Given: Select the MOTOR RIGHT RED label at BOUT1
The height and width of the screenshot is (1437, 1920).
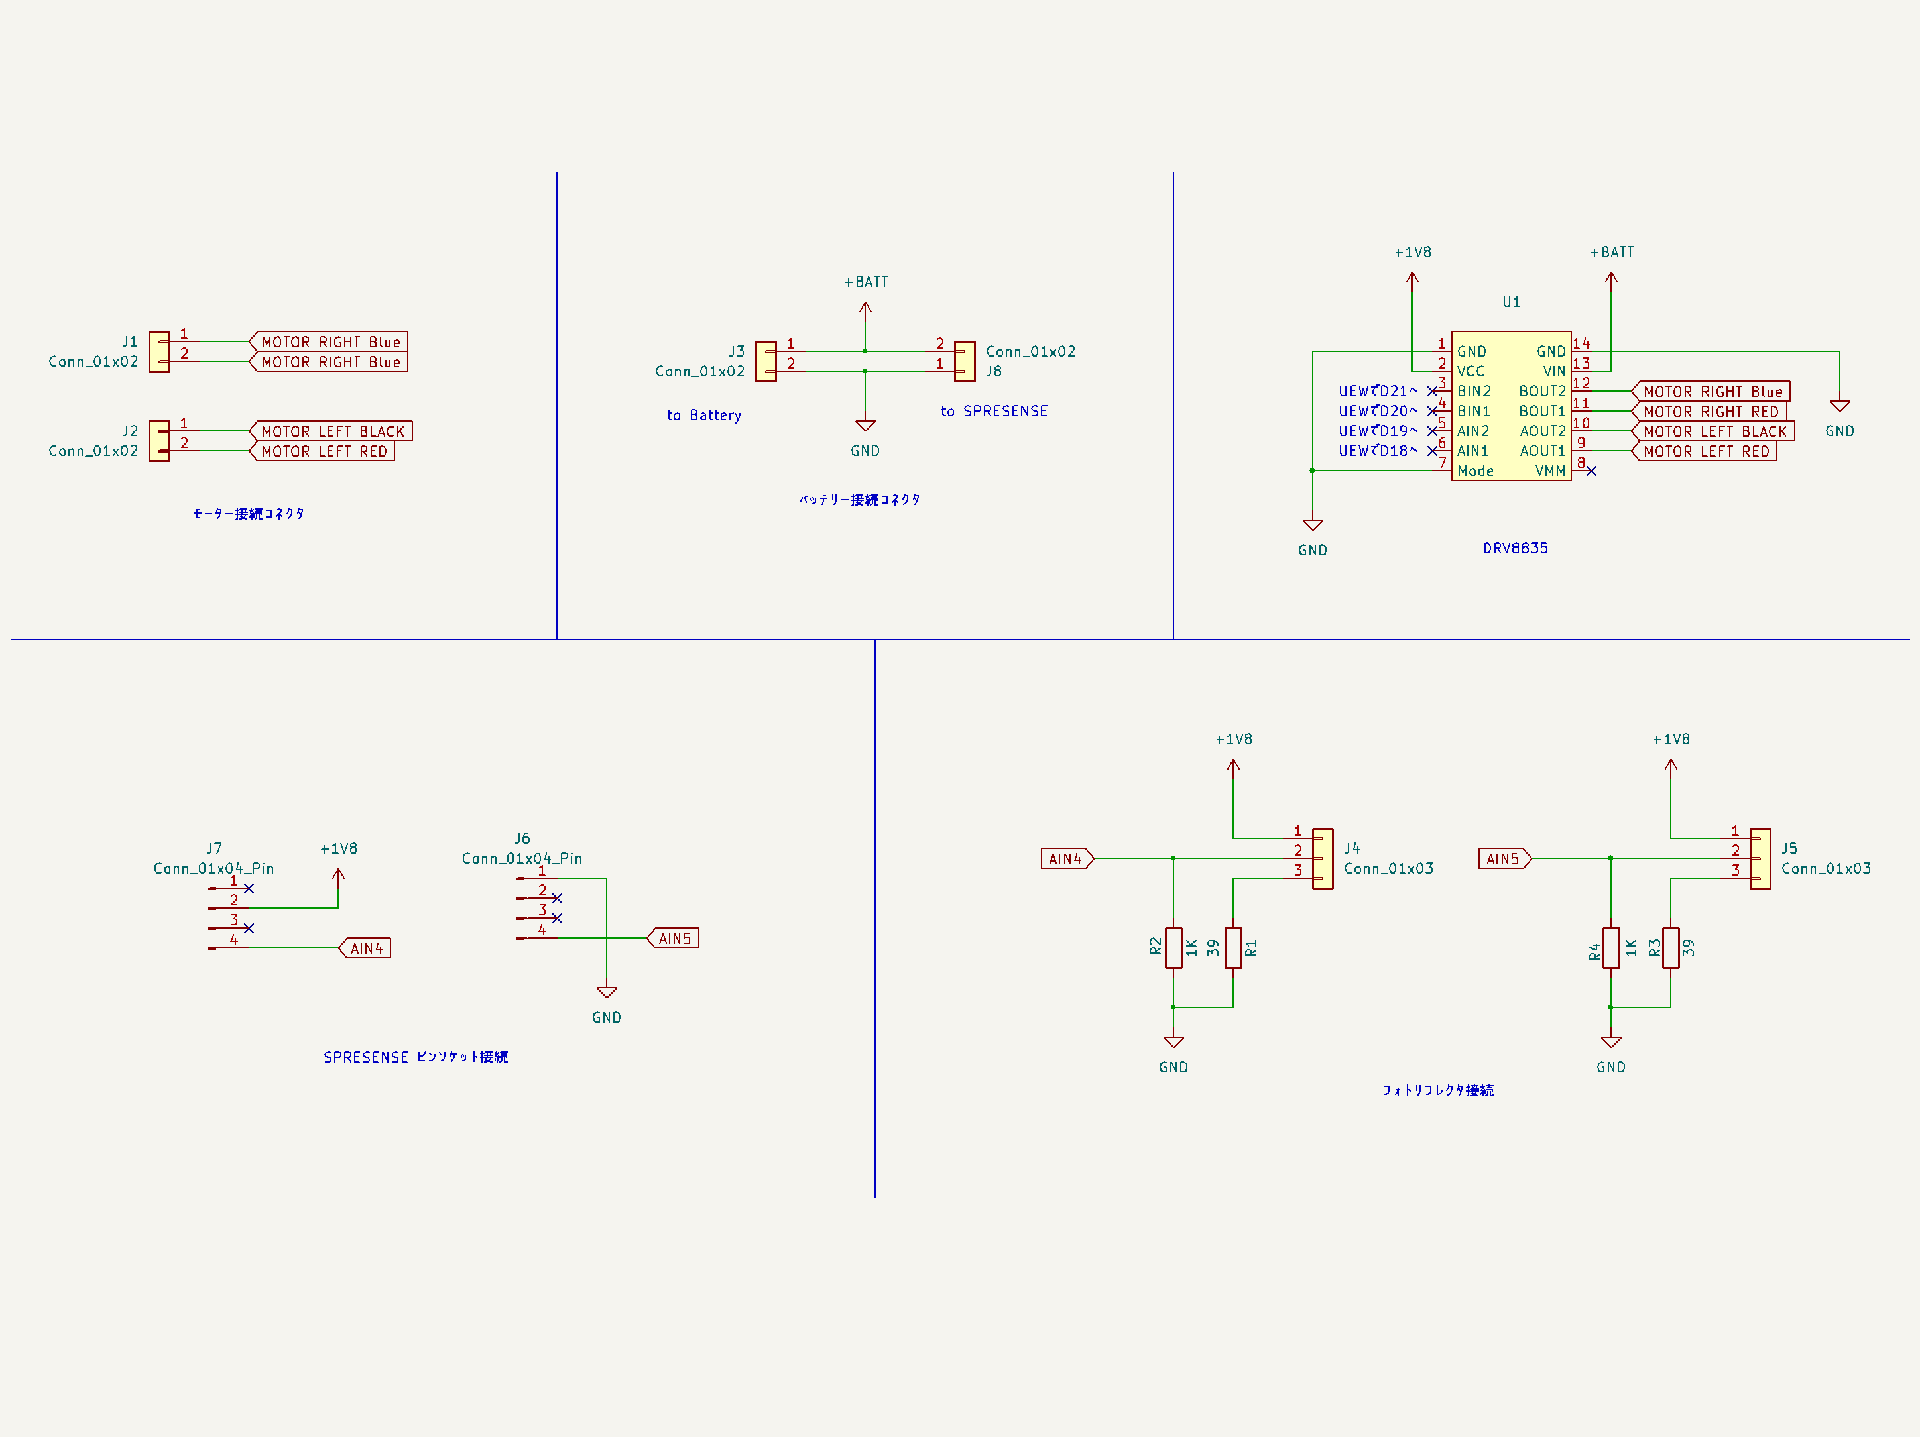Looking at the screenshot, I should coord(1710,412).
